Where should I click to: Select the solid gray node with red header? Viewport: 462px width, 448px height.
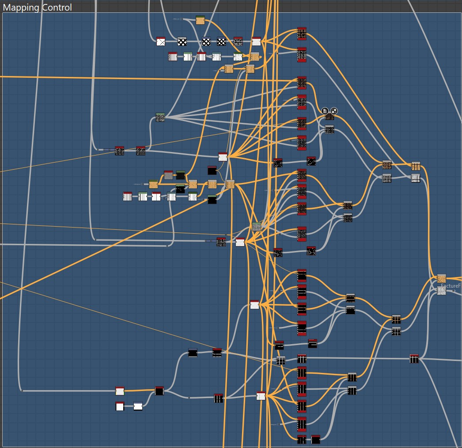pos(168,175)
